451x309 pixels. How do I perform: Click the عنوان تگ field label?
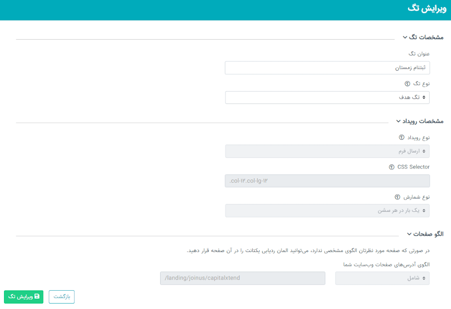point(419,54)
